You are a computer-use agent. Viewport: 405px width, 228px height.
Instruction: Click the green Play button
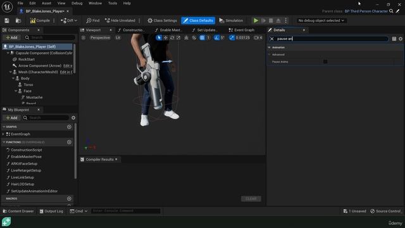point(256,20)
